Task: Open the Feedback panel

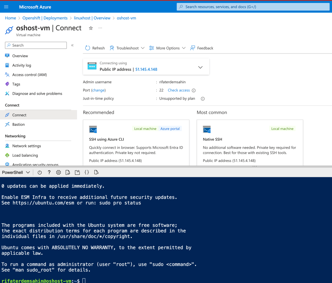Action: [x=202, y=48]
